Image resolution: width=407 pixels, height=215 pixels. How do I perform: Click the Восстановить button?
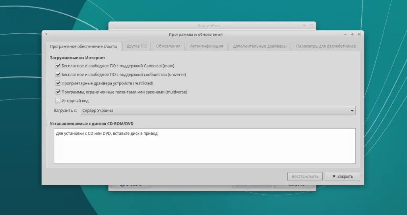click(x=305, y=177)
